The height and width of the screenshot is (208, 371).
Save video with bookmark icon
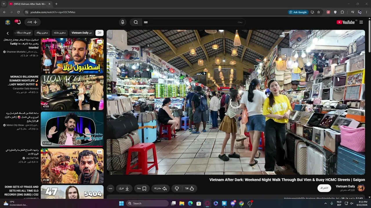coord(142,188)
